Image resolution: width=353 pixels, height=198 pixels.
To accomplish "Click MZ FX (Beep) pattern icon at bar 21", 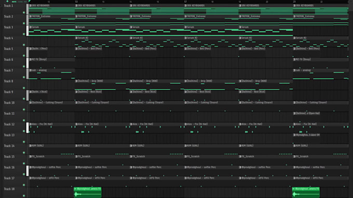I will [x=294, y=59].
